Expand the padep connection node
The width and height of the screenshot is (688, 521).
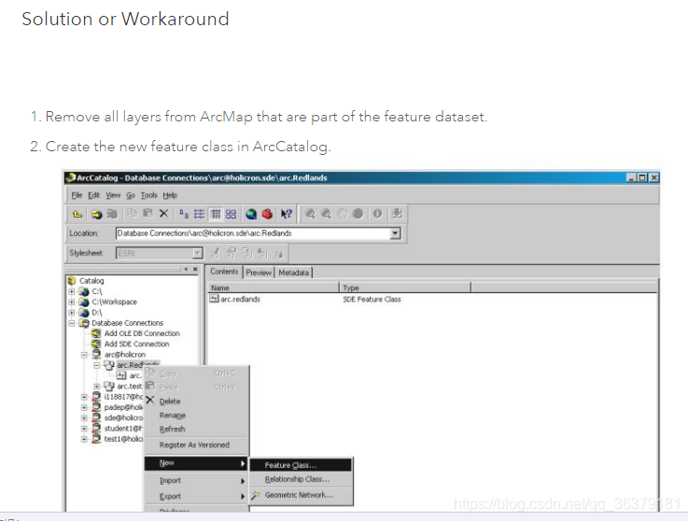84,407
